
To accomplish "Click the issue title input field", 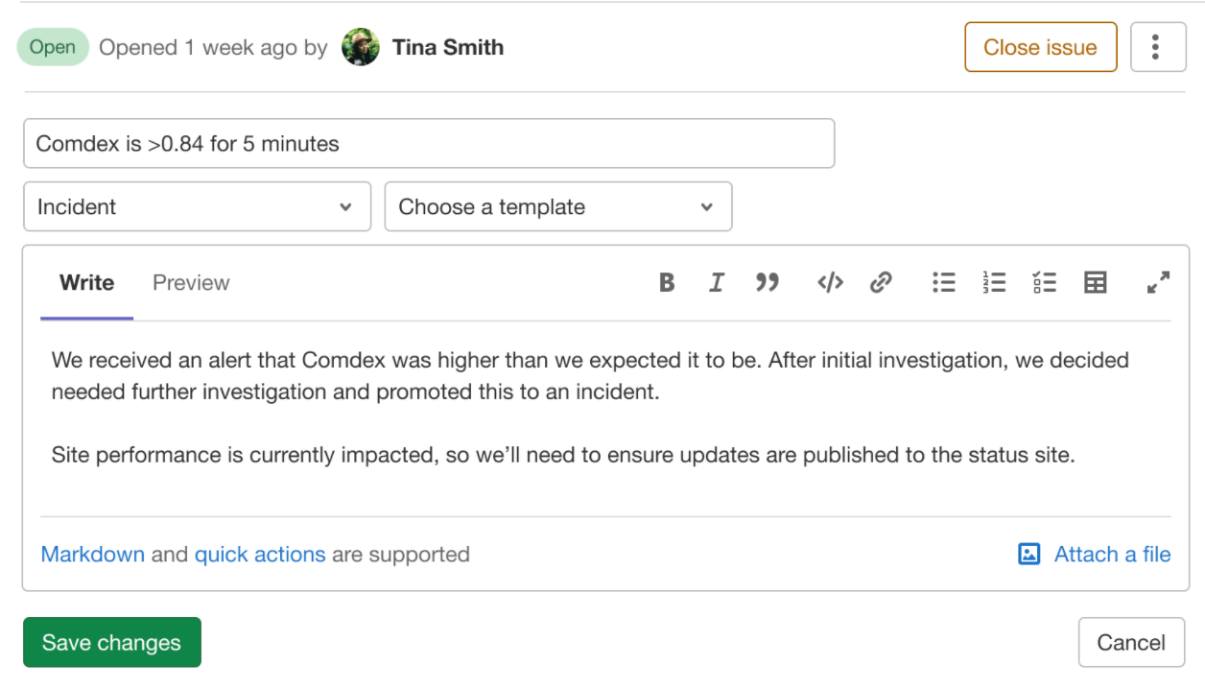I will (x=429, y=143).
